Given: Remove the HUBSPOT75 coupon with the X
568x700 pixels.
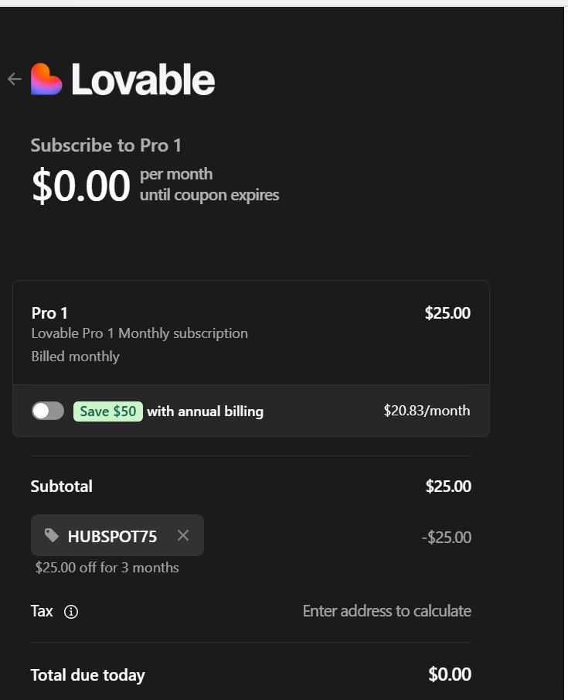Looking at the screenshot, I should click(183, 535).
